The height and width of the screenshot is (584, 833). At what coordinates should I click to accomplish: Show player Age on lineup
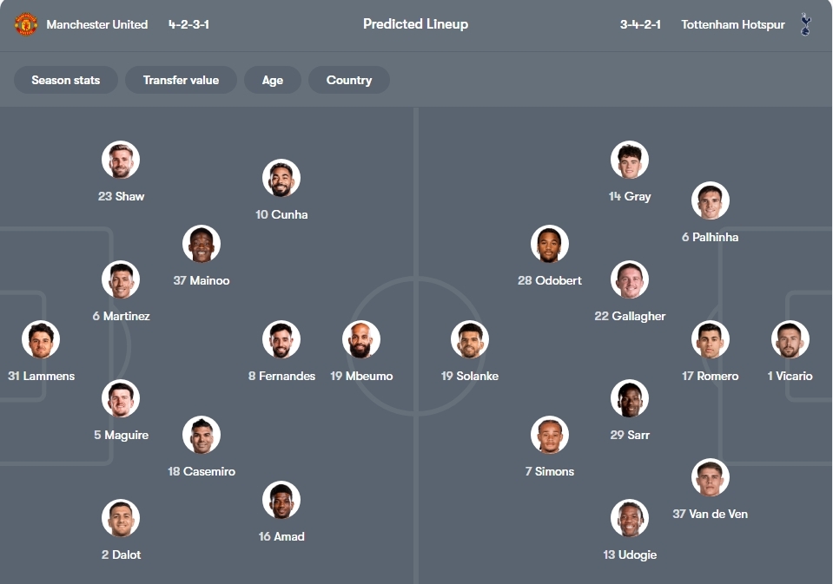tap(273, 80)
